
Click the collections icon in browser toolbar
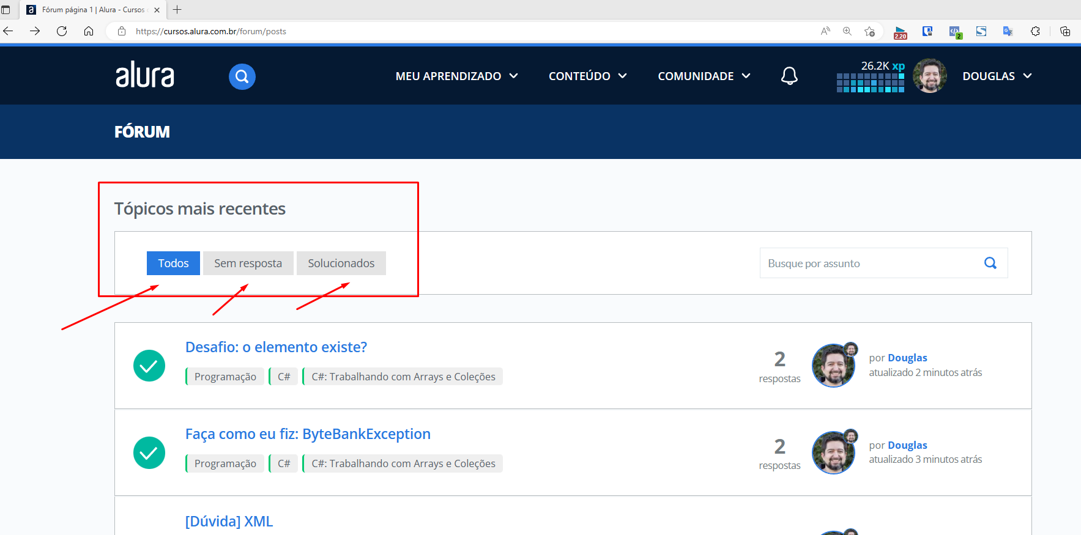1065,31
